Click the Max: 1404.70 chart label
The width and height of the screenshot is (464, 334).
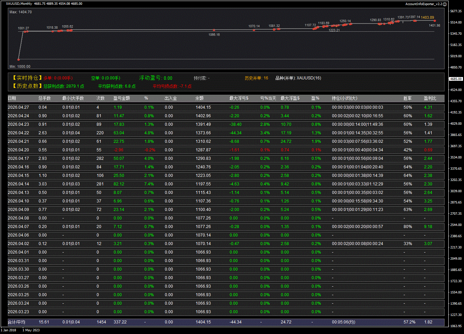pos(20,12)
